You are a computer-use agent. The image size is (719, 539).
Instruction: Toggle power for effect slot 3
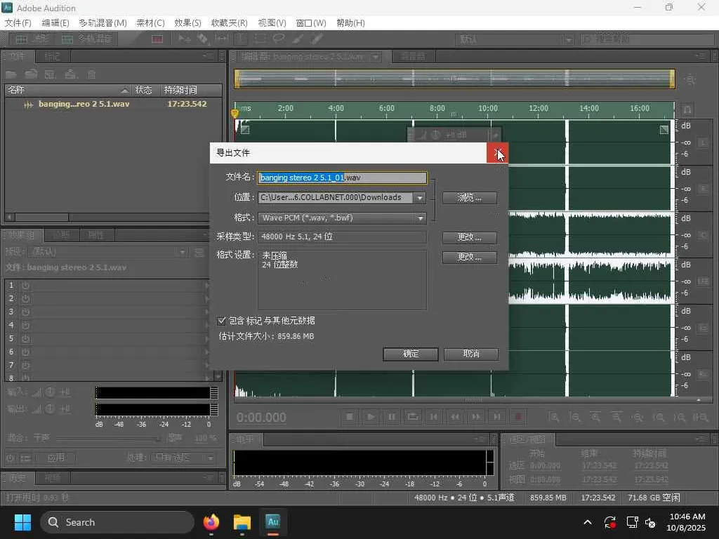point(25,312)
